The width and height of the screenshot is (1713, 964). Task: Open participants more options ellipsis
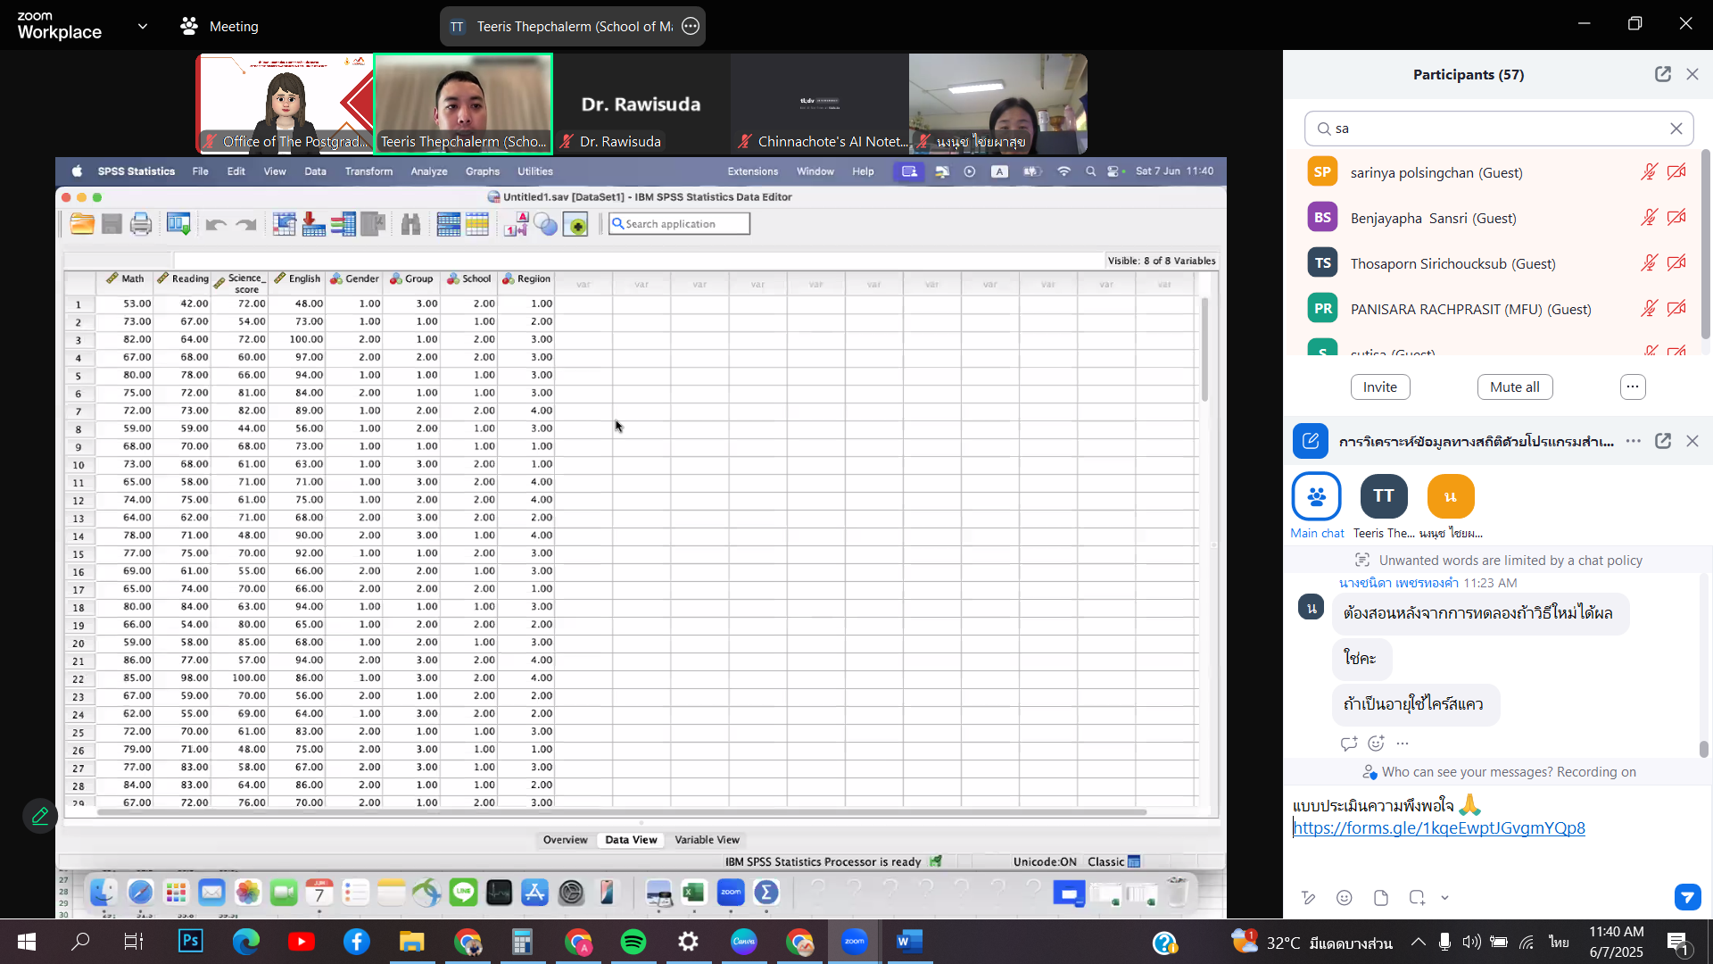(x=1633, y=386)
